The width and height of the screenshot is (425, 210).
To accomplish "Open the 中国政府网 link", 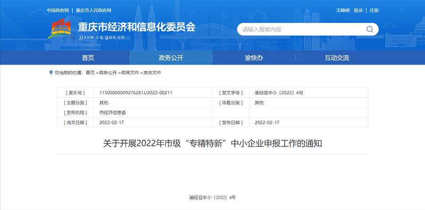I will tap(58, 10).
